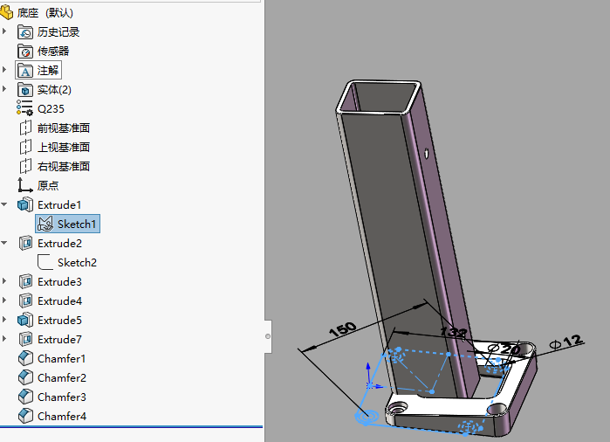Select the 传感器 tree label

53,51
